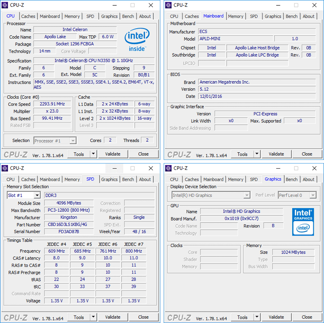
Task: Click Close button in CPU window
Action: point(143,154)
